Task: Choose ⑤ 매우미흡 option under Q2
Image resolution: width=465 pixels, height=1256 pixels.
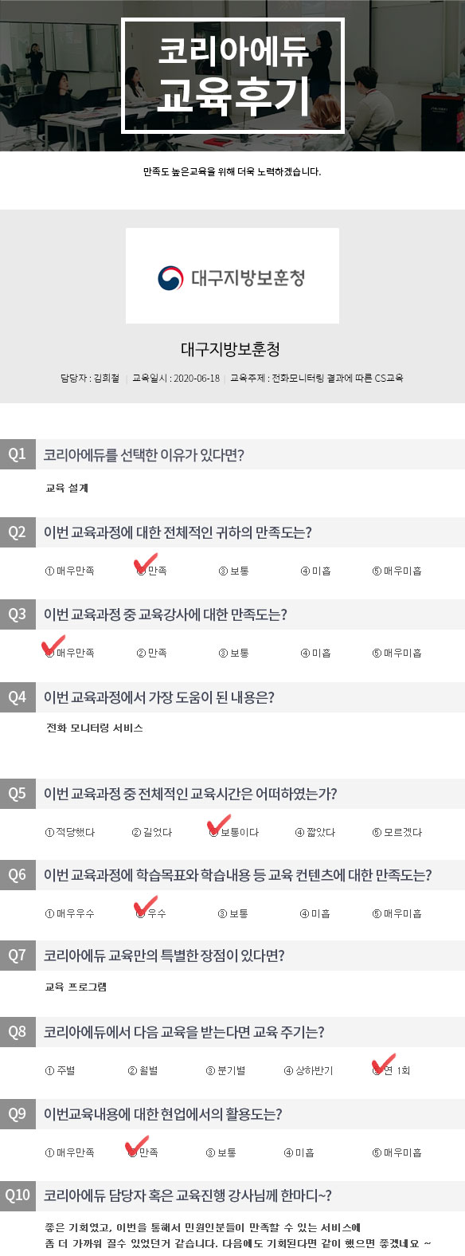Action: 397,571
